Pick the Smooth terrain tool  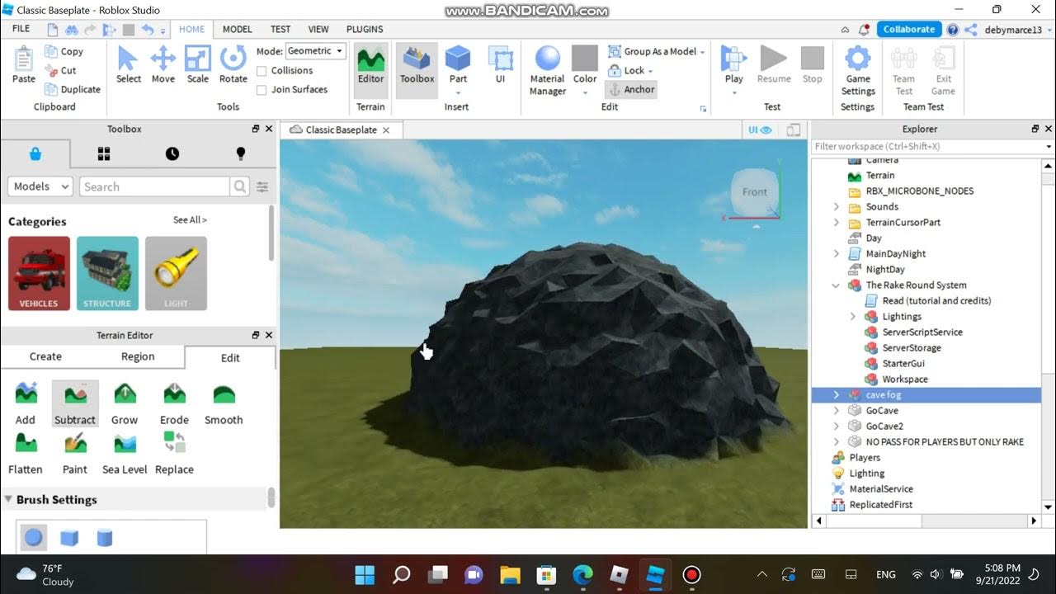tap(224, 403)
